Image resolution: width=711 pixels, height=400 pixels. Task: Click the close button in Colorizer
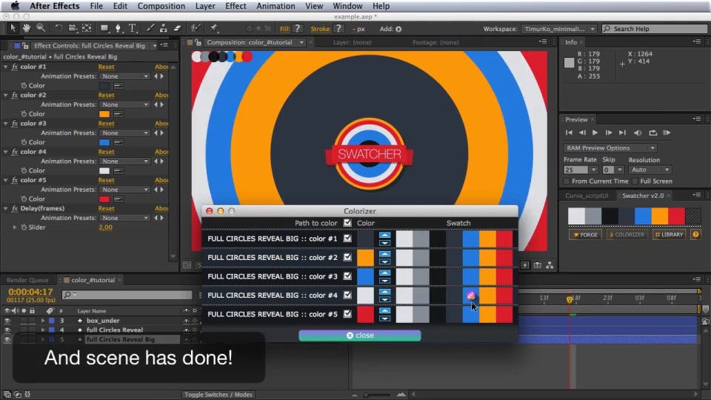coord(360,335)
